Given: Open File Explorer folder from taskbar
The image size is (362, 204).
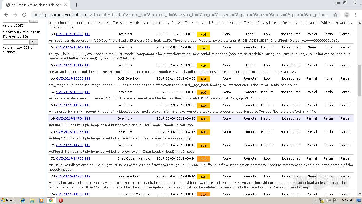Looking at the screenshot, I should (32, 200).
